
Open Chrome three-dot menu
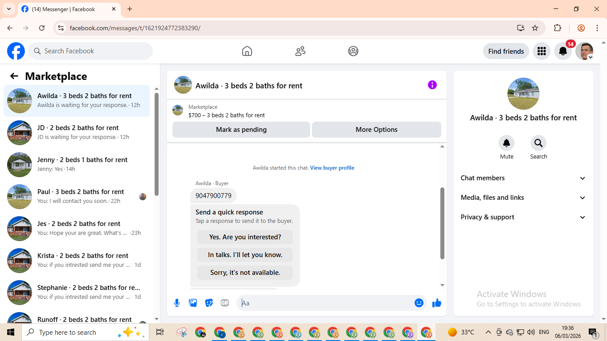coord(596,28)
